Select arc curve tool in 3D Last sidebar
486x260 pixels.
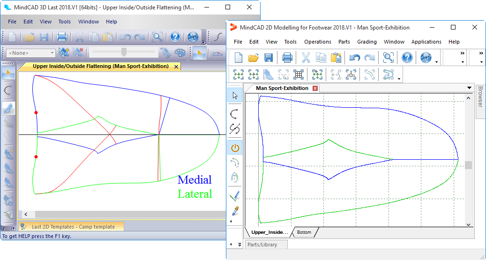tap(8, 90)
